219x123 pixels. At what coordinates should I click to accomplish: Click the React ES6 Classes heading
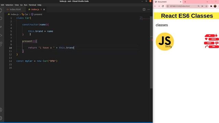[187, 16]
